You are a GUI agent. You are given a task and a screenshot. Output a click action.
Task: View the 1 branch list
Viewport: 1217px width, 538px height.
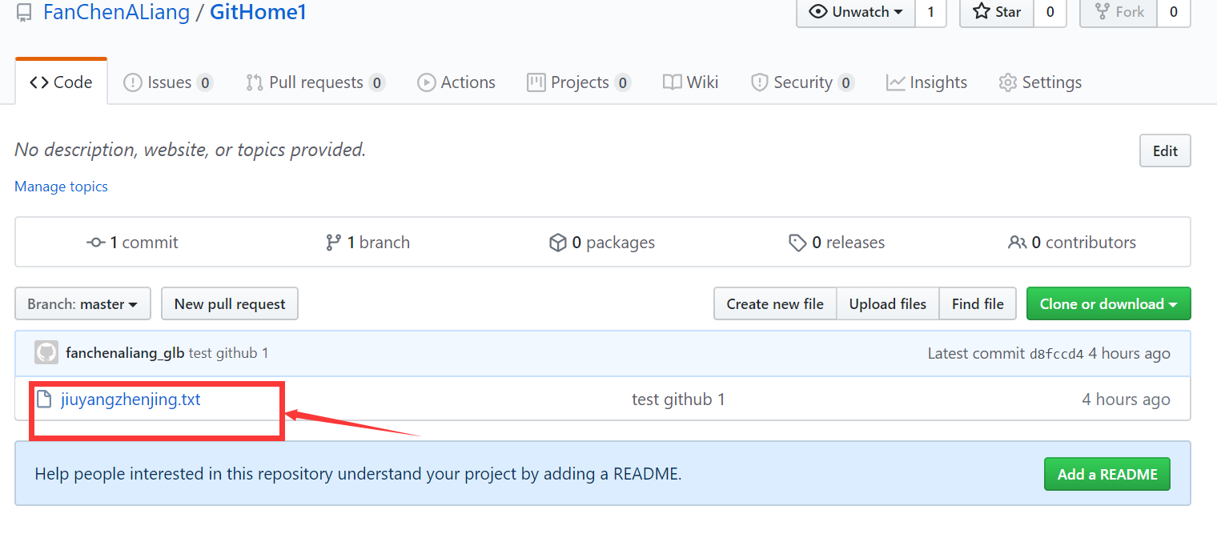pyautogui.click(x=368, y=243)
